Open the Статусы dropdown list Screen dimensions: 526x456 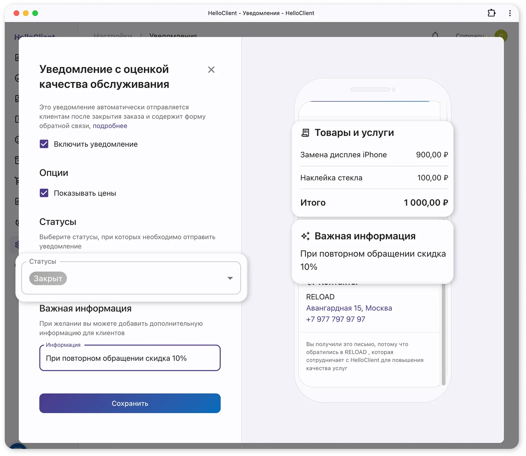pyautogui.click(x=230, y=278)
